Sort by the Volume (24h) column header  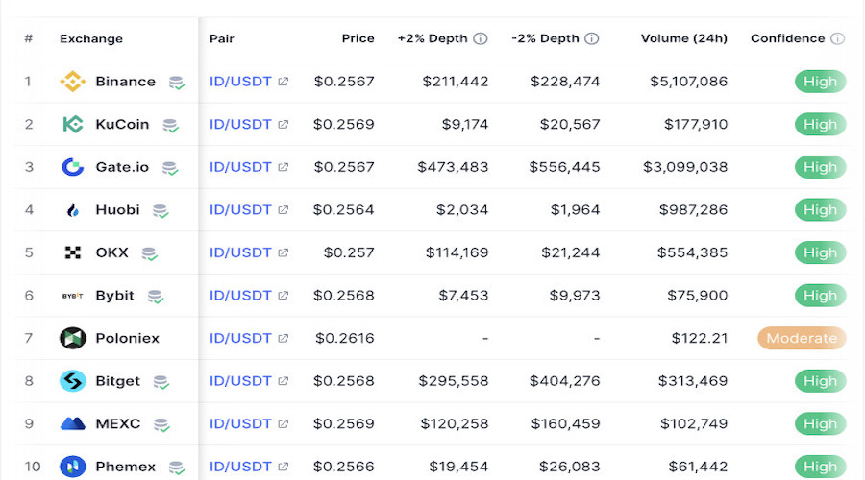pyautogui.click(x=684, y=38)
